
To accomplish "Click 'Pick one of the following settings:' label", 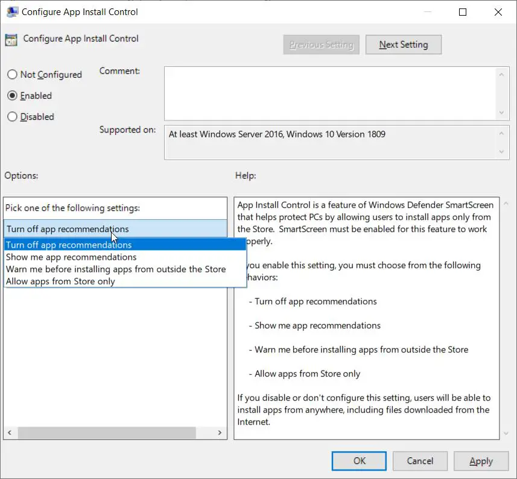I will 72,208.
